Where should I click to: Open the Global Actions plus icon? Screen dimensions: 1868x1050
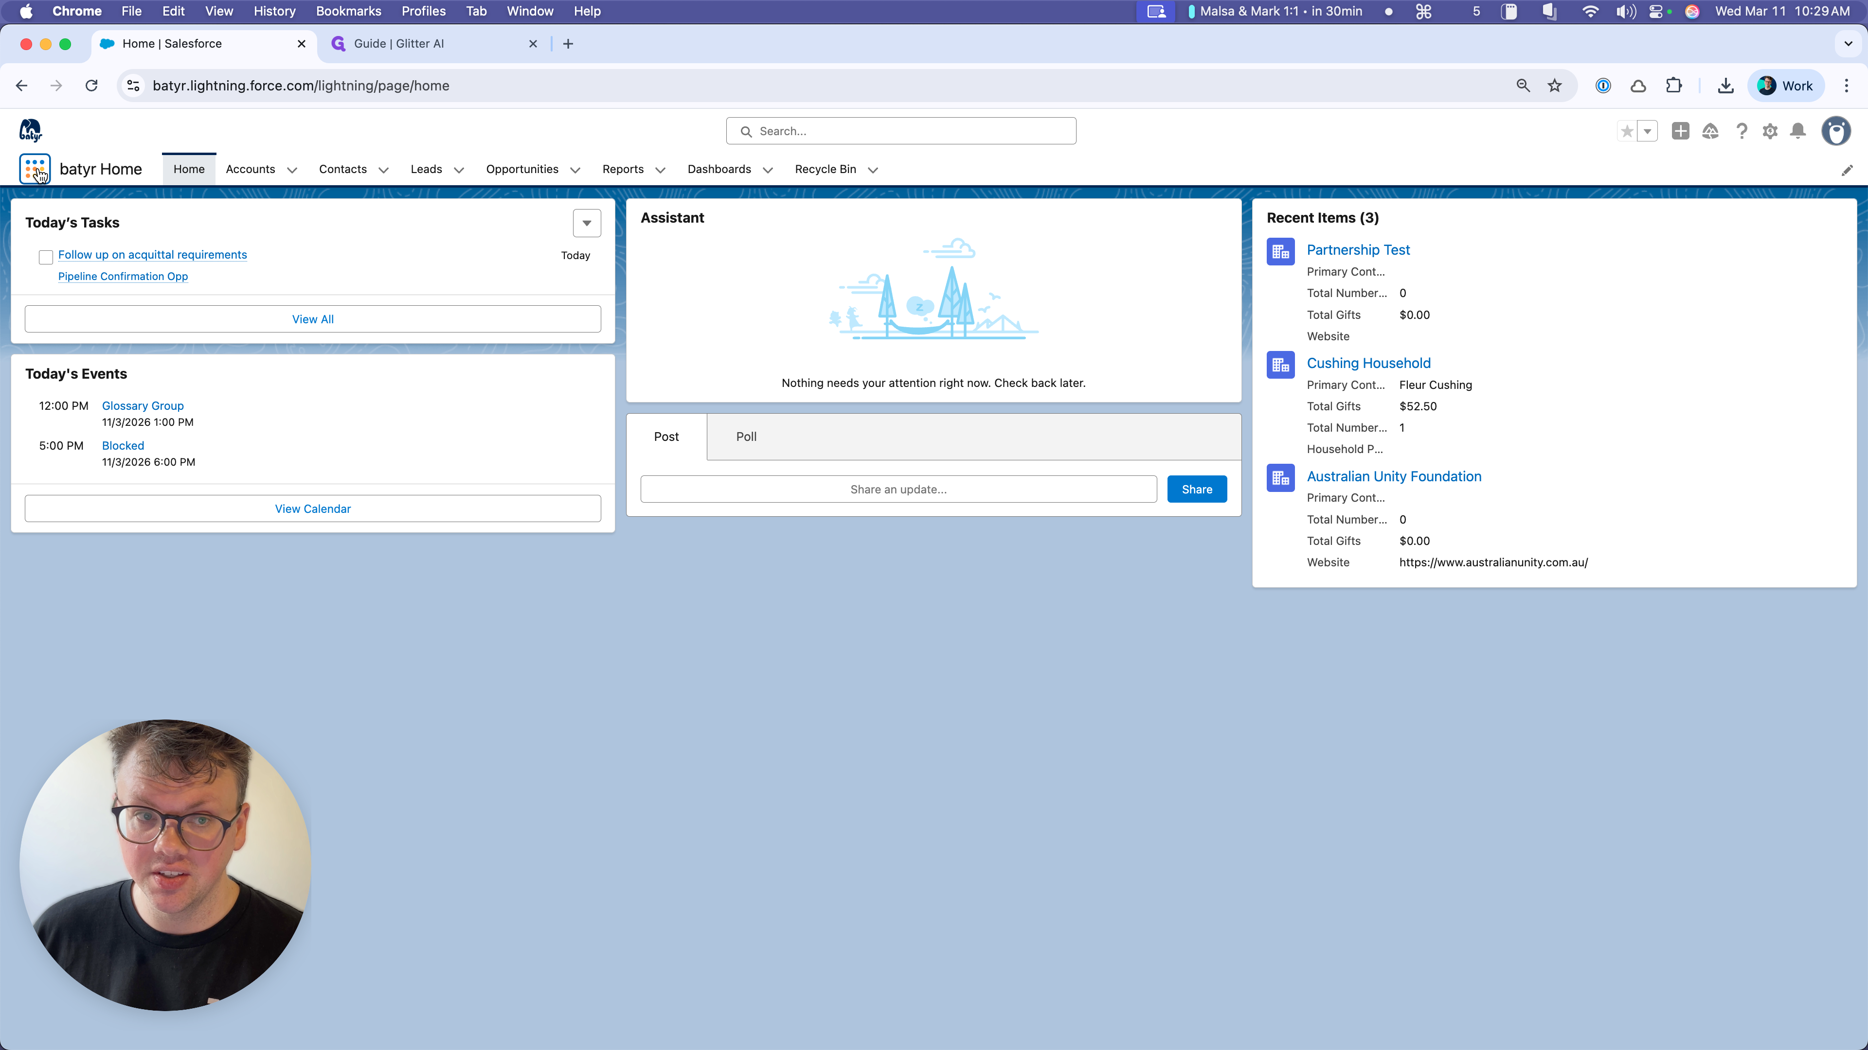(1680, 131)
